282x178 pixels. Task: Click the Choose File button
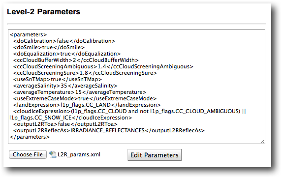[28, 154]
